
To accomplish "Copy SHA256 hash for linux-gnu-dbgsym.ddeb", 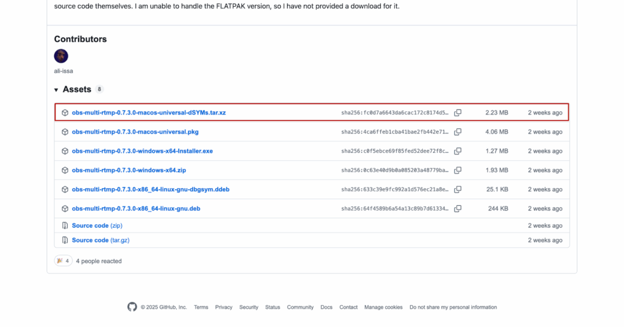I will tap(458, 189).
